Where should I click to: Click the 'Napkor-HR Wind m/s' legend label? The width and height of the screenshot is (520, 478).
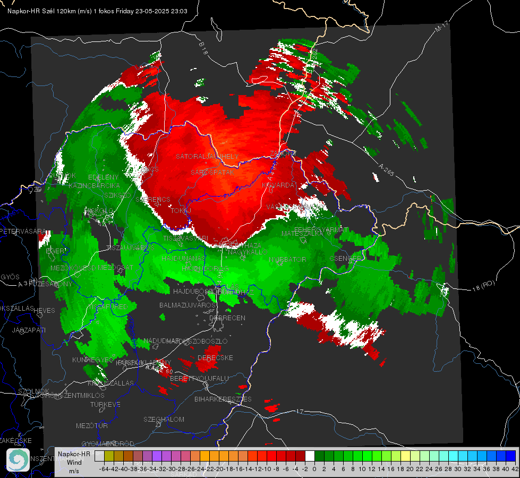pos(74,462)
